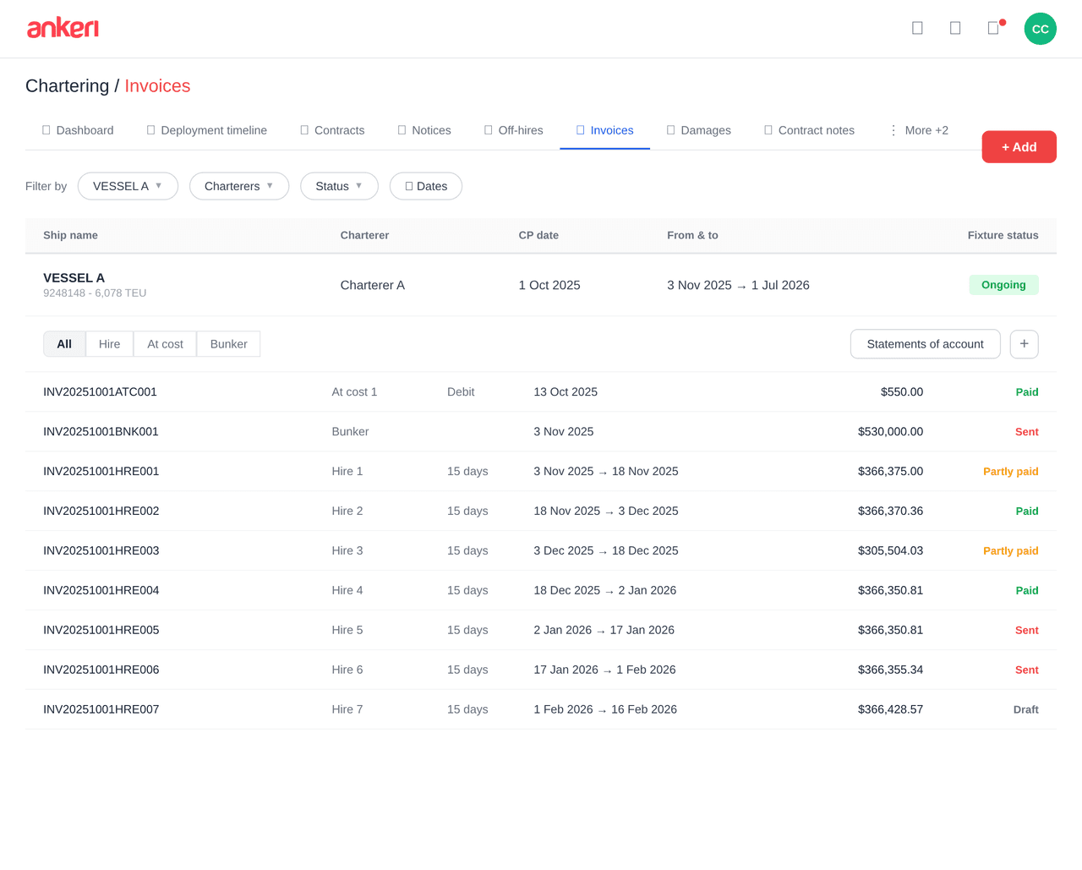Expand the Status filter dropdown
Viewport: 1082px width, 870px height.
point(339,185)
